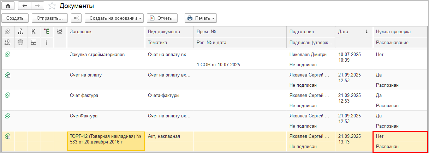Click the users column header icon
This screenshot has height=153, width=429.
pos(7,42)
